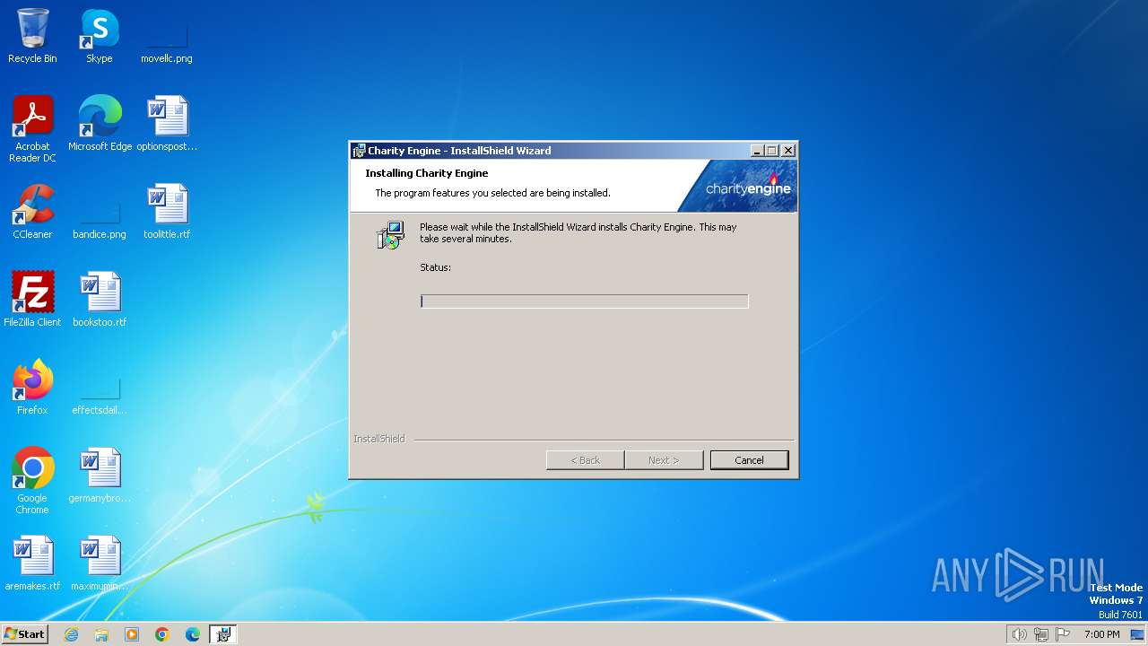Select the FileZilla Client shortcut

click(32, 300)
